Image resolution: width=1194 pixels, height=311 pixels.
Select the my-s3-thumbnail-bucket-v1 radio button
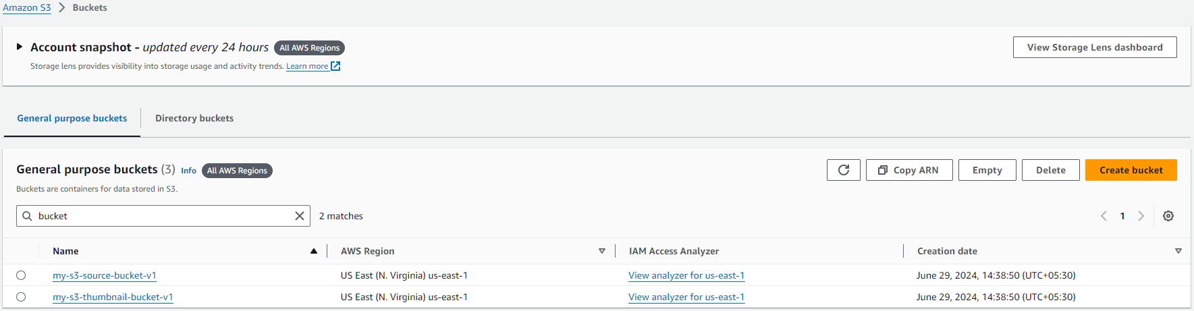[21, 297]
